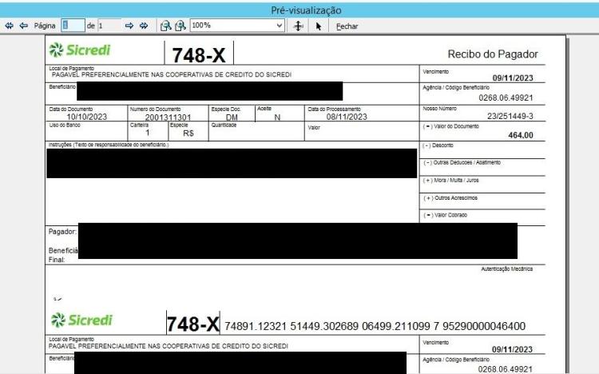
Task: Click the 'Pré-visualização' window title
Action: click(x=306, y=10)
